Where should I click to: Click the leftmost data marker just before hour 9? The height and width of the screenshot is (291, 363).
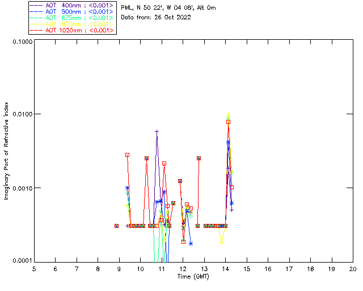(x=117, y=226)
